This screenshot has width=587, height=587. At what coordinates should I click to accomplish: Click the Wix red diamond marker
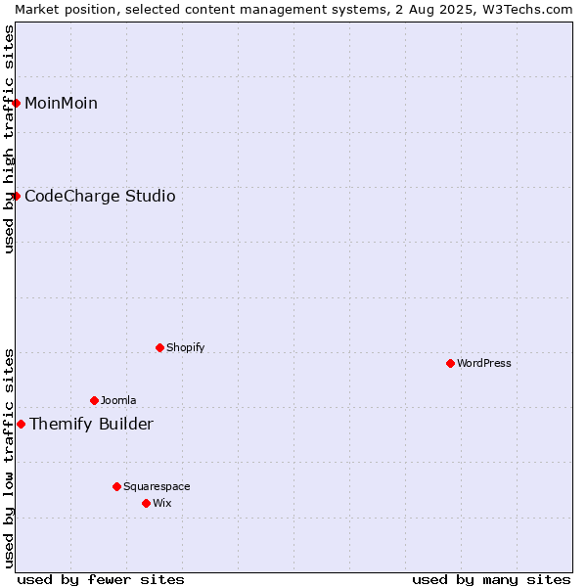click(x=147, y=504)
